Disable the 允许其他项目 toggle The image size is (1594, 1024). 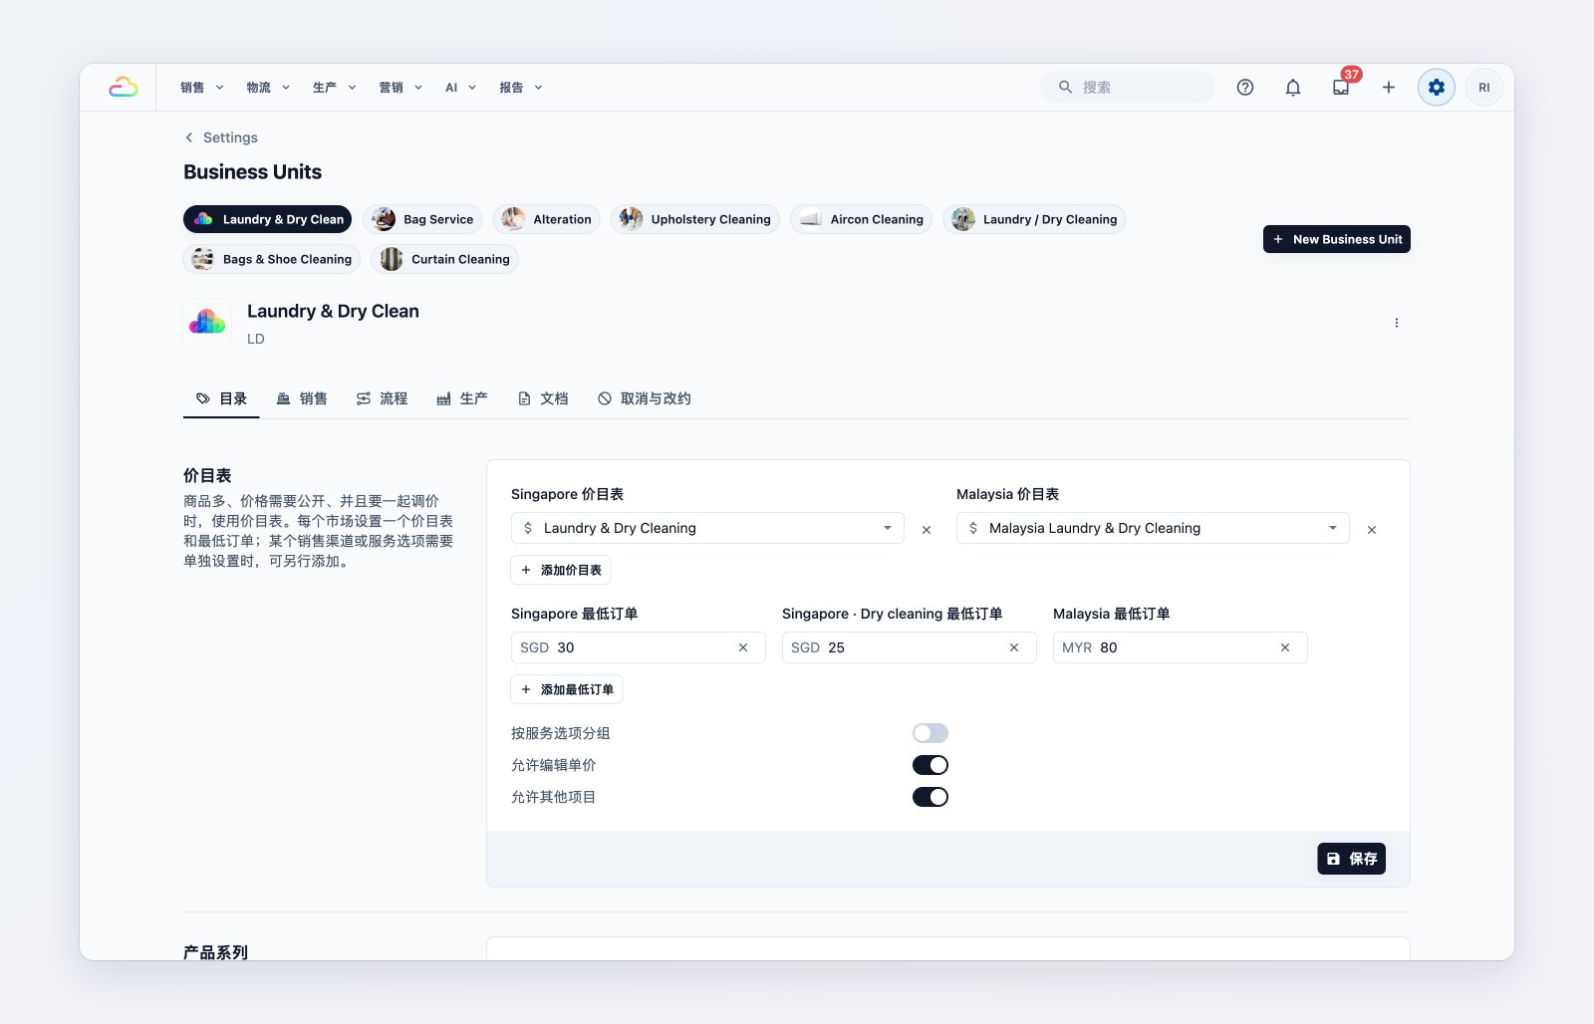930,797
